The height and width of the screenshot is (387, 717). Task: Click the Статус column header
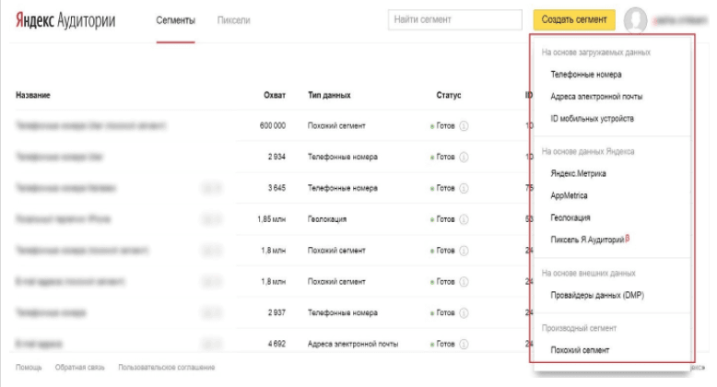pyautogui.click(x=449, y=95)
